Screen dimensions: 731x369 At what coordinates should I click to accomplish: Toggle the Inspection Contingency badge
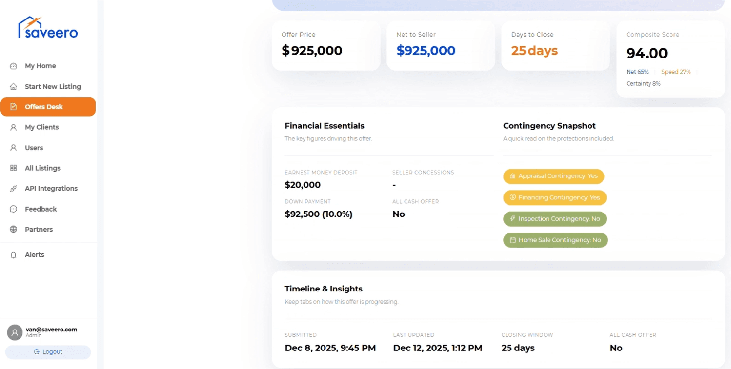[554, 219]
